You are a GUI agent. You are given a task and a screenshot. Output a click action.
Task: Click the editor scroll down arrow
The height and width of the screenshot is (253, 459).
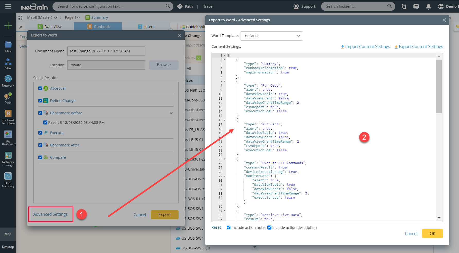pyautogui.click(x=439, y=218)
